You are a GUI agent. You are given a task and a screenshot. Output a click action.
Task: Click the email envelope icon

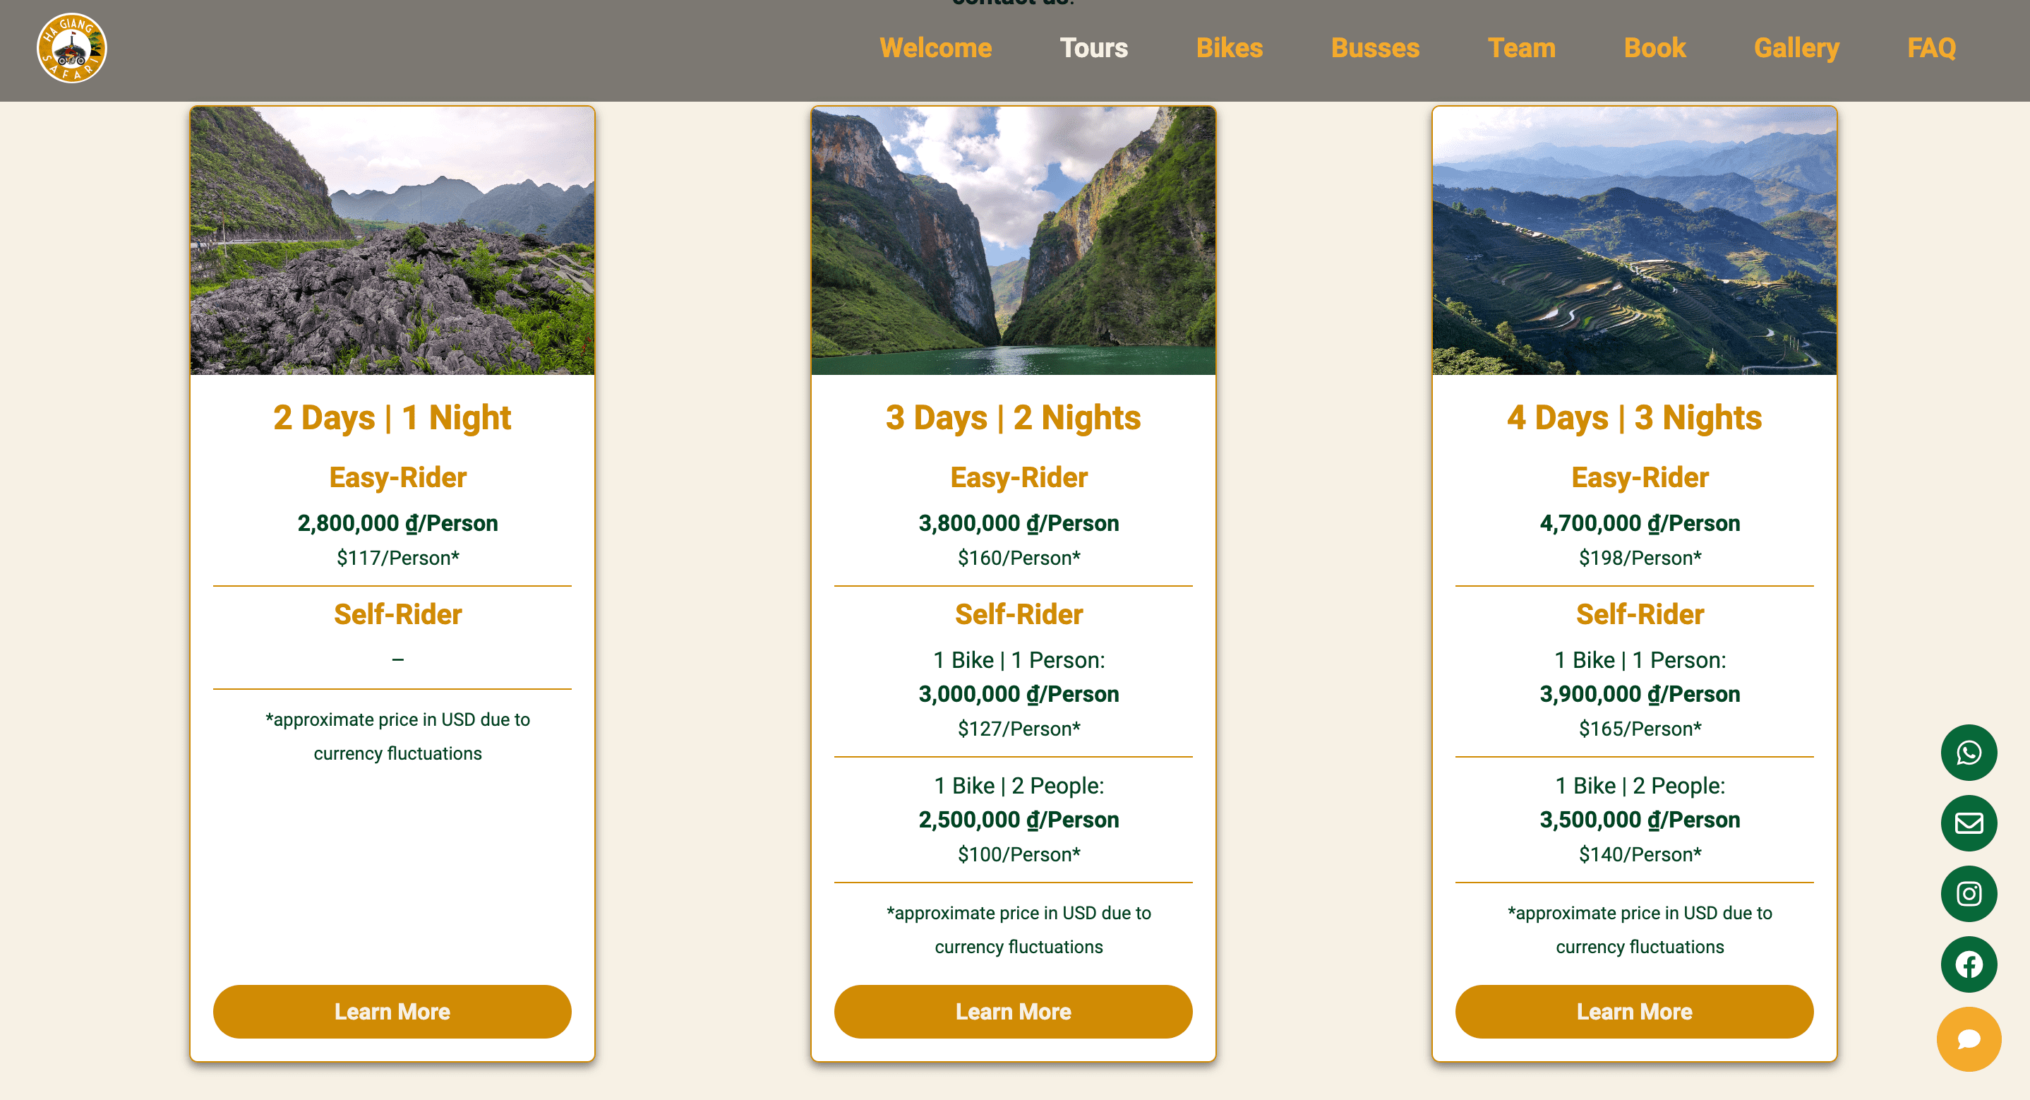point(1968,823)
